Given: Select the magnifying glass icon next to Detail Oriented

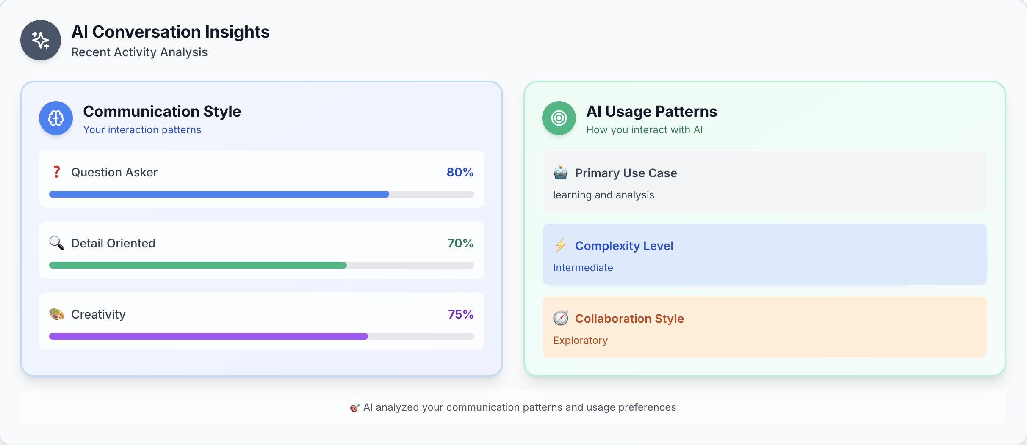Looking at the screenshot, I should [x=56, y=243].
